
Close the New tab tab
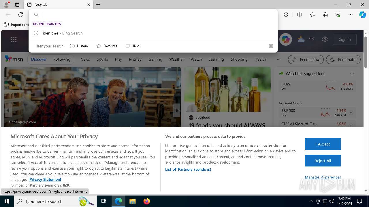[x=89, y=5]
